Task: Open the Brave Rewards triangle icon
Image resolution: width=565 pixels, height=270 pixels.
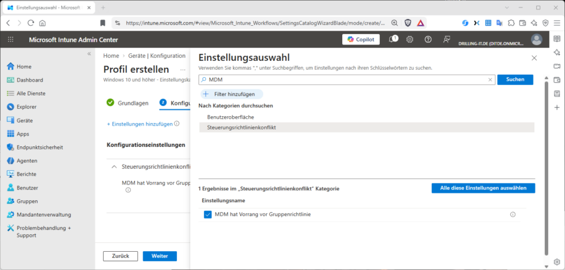Action: point(420,23)
